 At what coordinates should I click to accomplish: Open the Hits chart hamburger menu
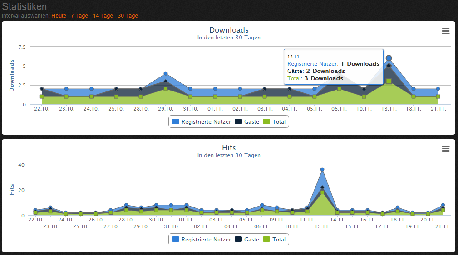click(x=445, y=149)
